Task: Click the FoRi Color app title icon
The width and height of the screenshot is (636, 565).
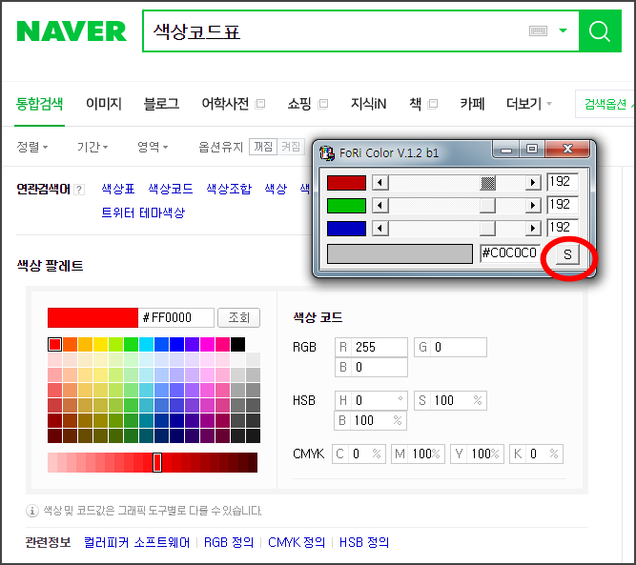Action: [327, 153]
